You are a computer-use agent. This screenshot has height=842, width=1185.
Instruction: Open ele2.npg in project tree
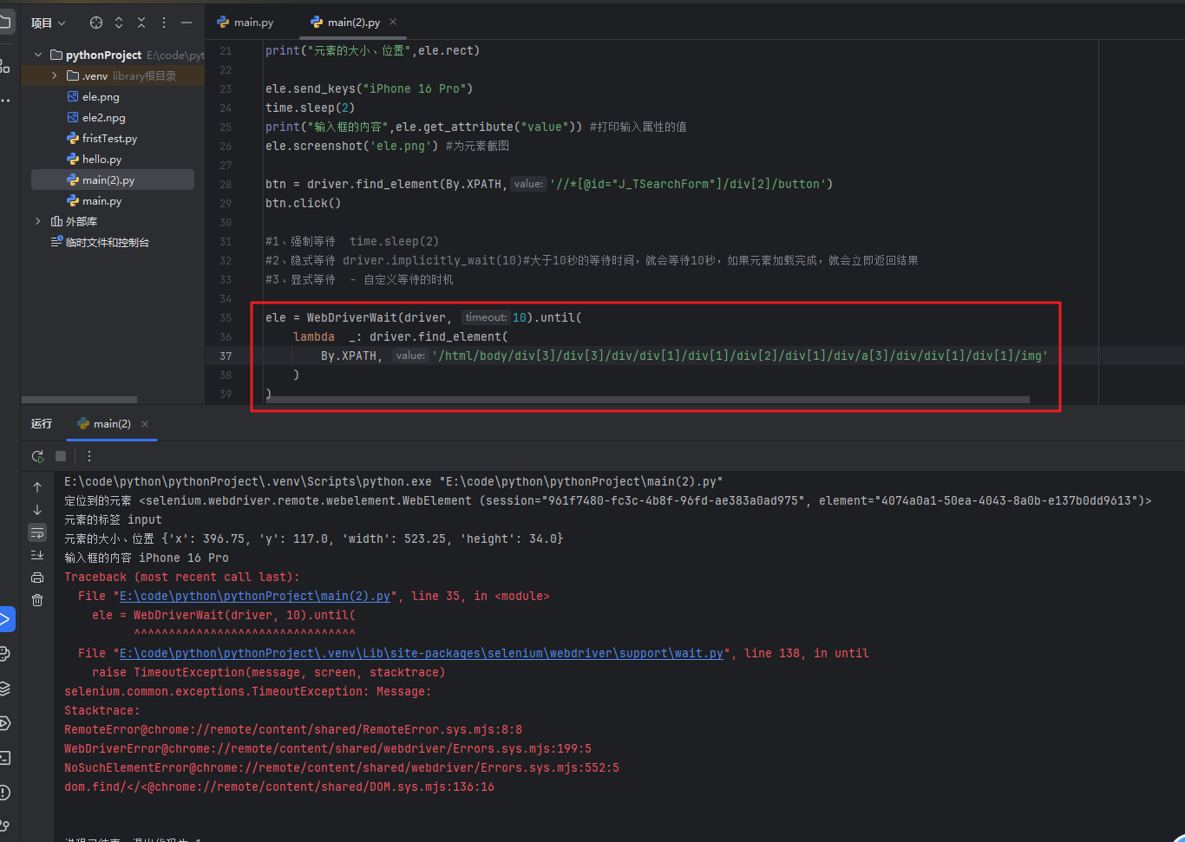[103, 117]
